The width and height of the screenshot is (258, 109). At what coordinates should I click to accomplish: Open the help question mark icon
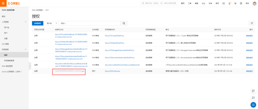[x=241, y=3]
